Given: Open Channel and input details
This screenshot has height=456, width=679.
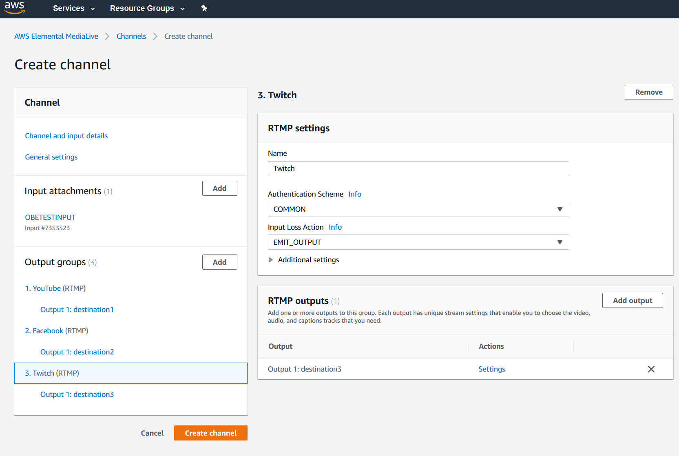Looking at the screenshot, I should 66,136.
